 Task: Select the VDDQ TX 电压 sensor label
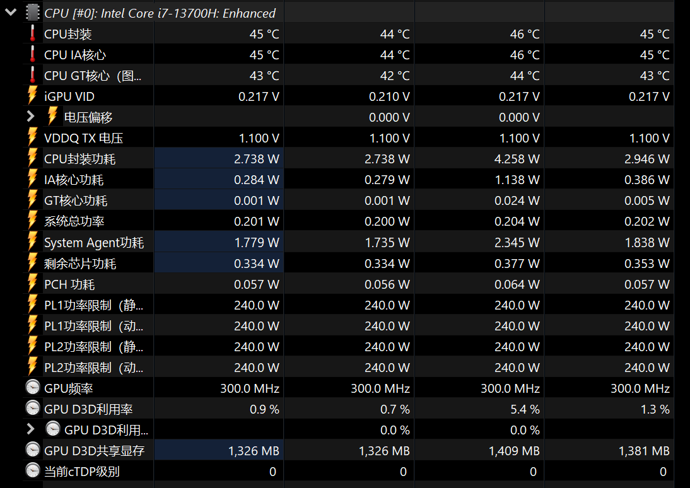coord(83,138)
